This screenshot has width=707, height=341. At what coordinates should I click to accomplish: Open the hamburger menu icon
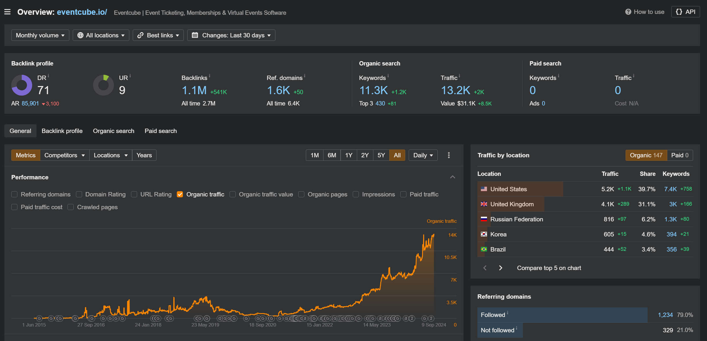(x=8, y=12)
